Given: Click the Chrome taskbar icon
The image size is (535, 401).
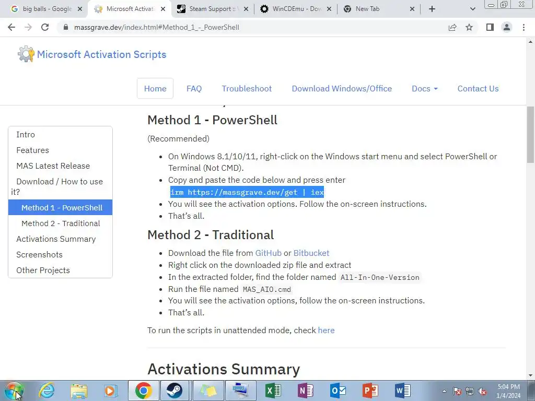Looking at the screenshot, I should click(143, 391).
